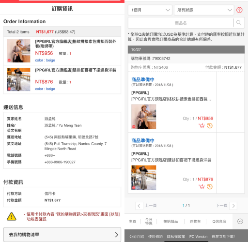This screenshot has height=242, width=248.
Task: Click [PPGIRL] shop name above dress item
Action: [x=140, y=154]
